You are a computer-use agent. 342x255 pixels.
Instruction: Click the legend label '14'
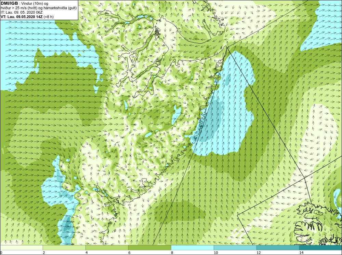(301, 253)
